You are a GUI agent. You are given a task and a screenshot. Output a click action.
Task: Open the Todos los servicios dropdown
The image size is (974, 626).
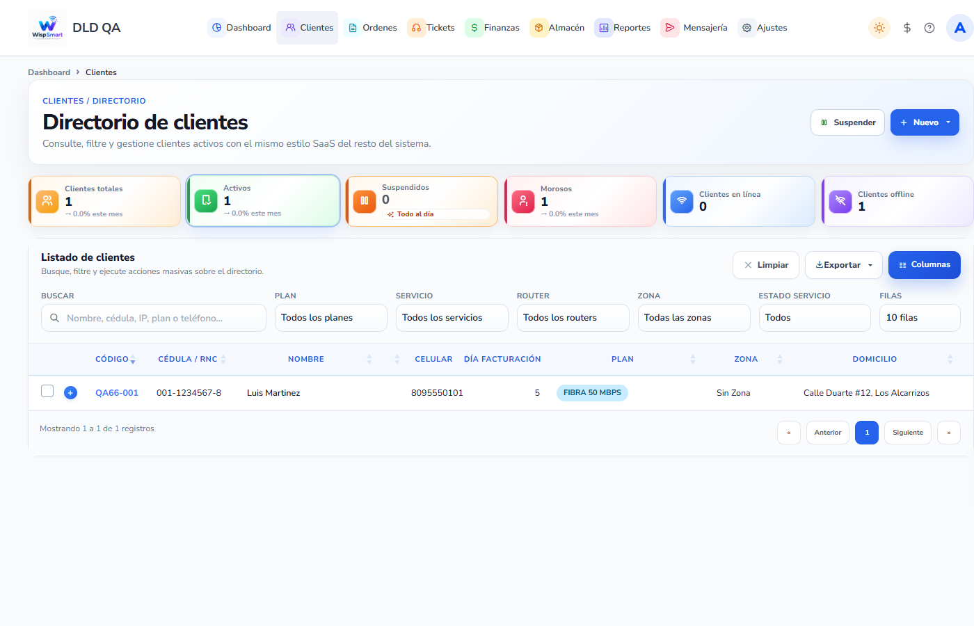click(x=452, y=318)
